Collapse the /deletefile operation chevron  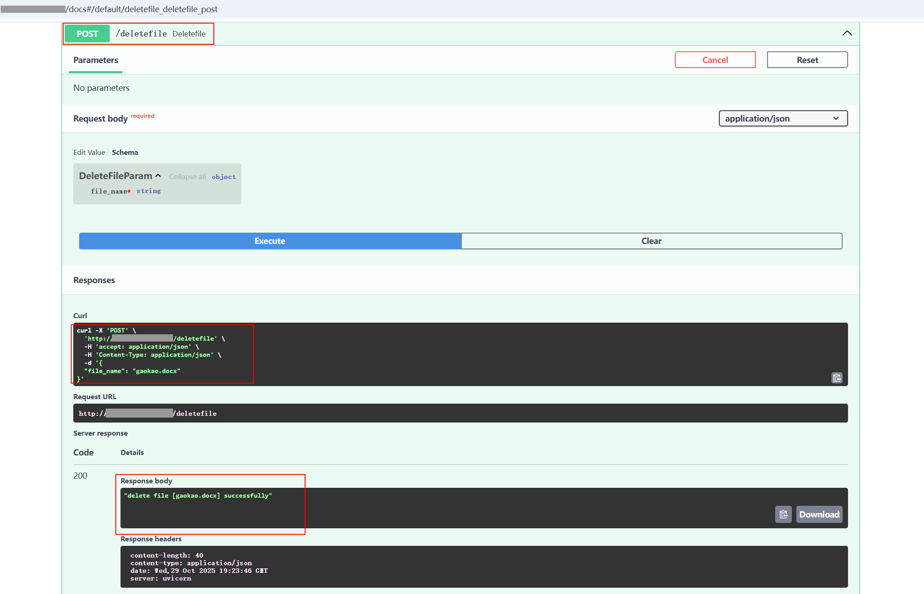pos(847,33)
